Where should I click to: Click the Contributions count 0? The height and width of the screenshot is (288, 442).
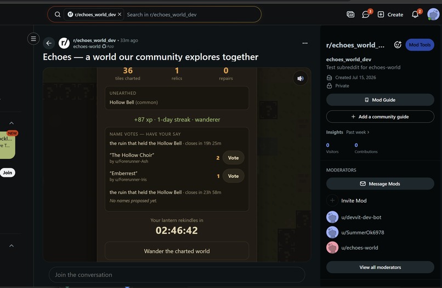pyautogui.click(x=356, y=145)
